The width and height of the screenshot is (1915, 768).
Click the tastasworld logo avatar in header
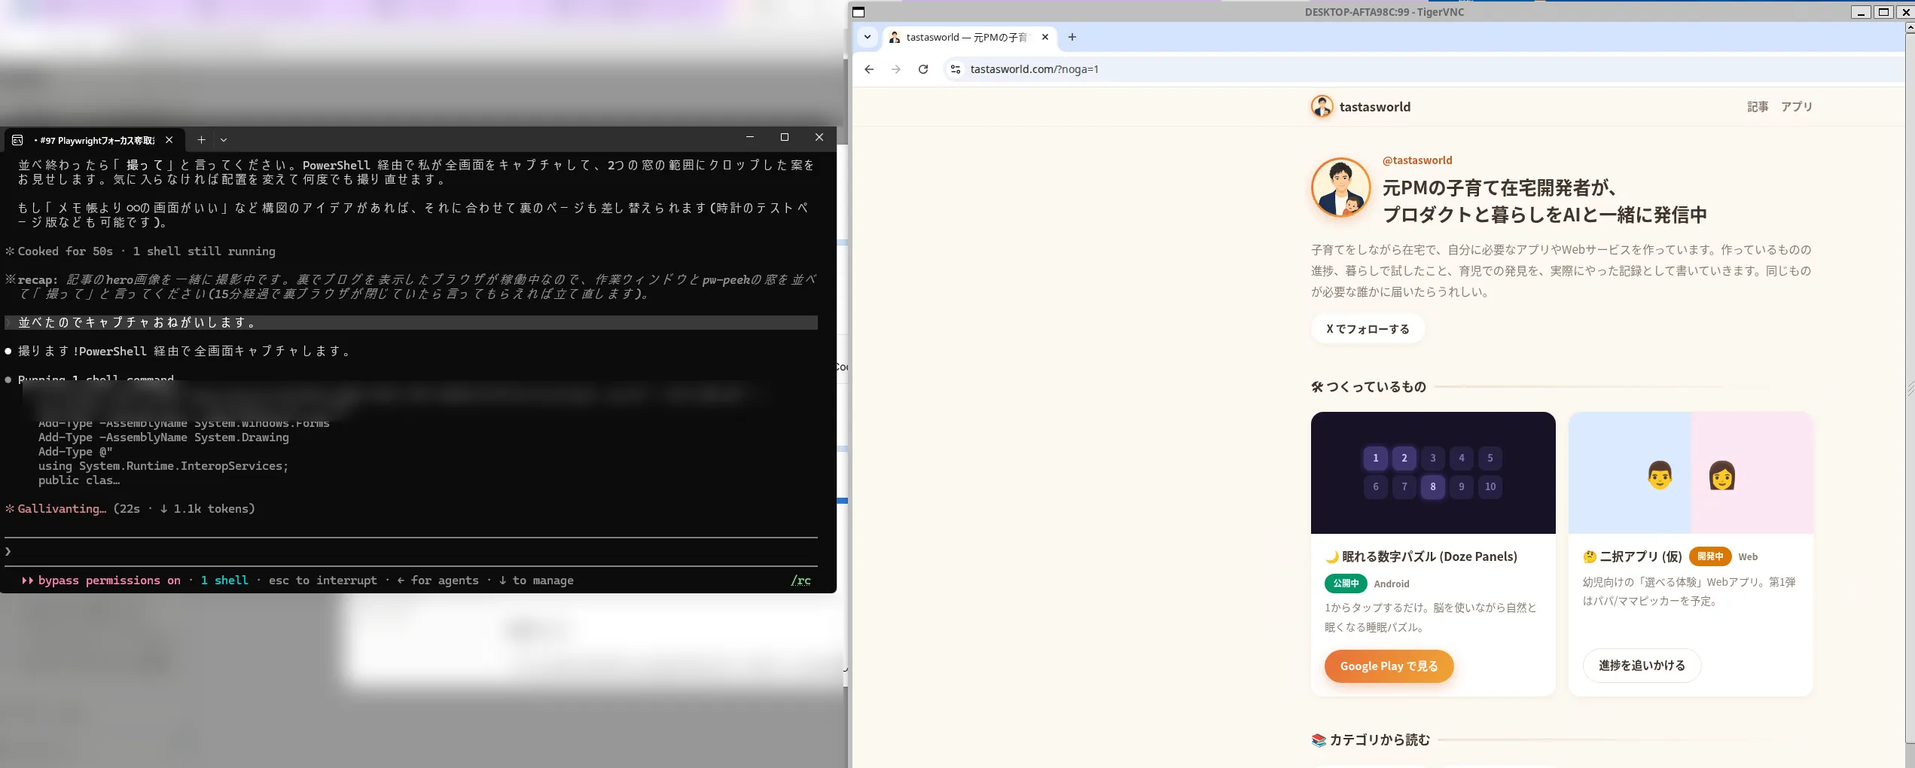1322,106
